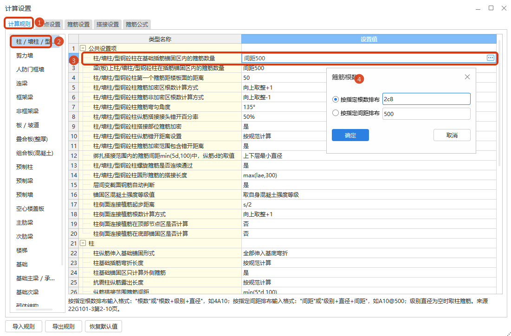The width and height of the screenshot is (511, 336).
Task: Select 按指定间距排布 radio option
Action: point(335,113)
